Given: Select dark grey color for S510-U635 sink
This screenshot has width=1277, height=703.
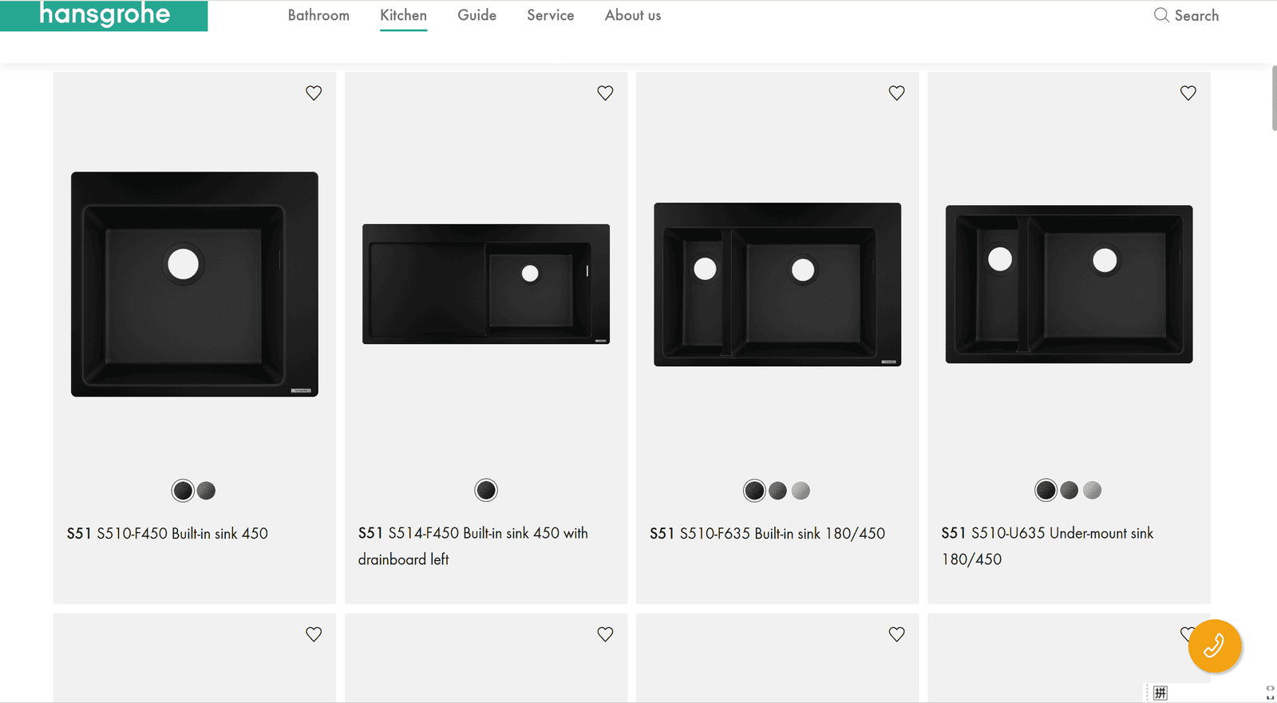Looking at the screenshot, I should (x=1069, y=490).
